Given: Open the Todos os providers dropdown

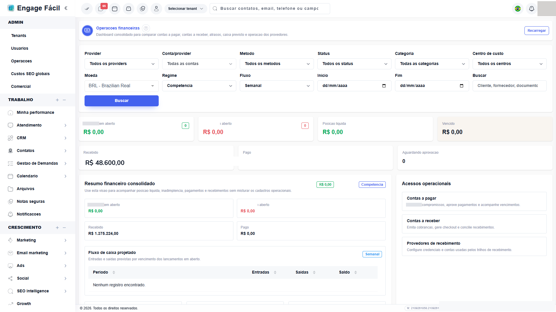Looking at the screenshot, I should pyautogui.click(x=122, y=64).
